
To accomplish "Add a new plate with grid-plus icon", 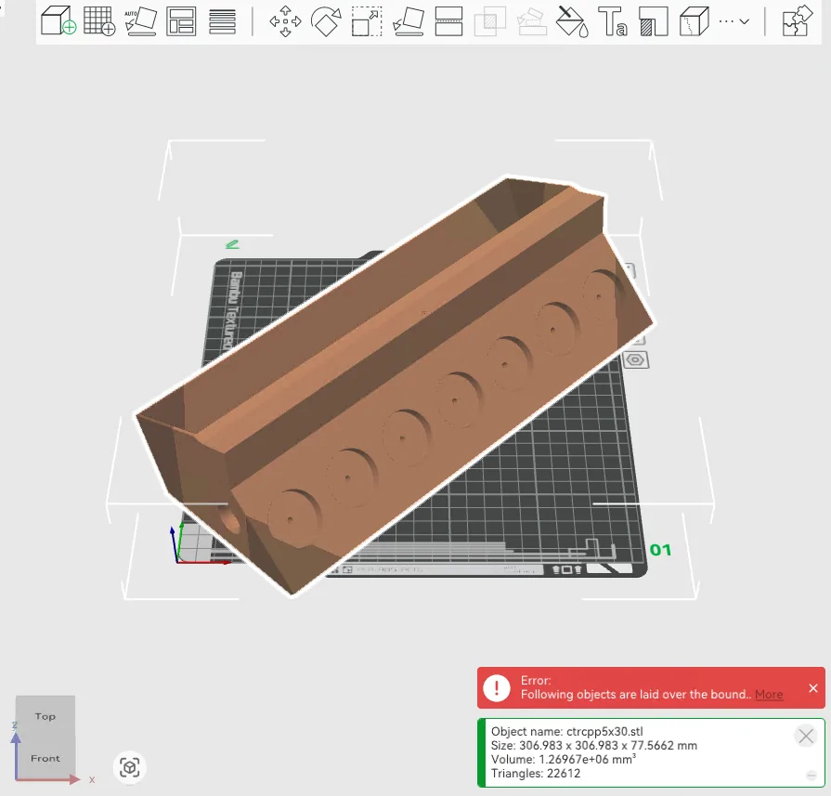I will [x=99, y=21].
